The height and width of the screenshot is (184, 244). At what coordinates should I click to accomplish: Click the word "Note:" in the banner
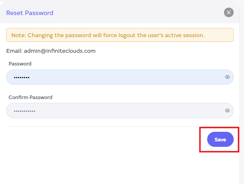tap(19, 35)
